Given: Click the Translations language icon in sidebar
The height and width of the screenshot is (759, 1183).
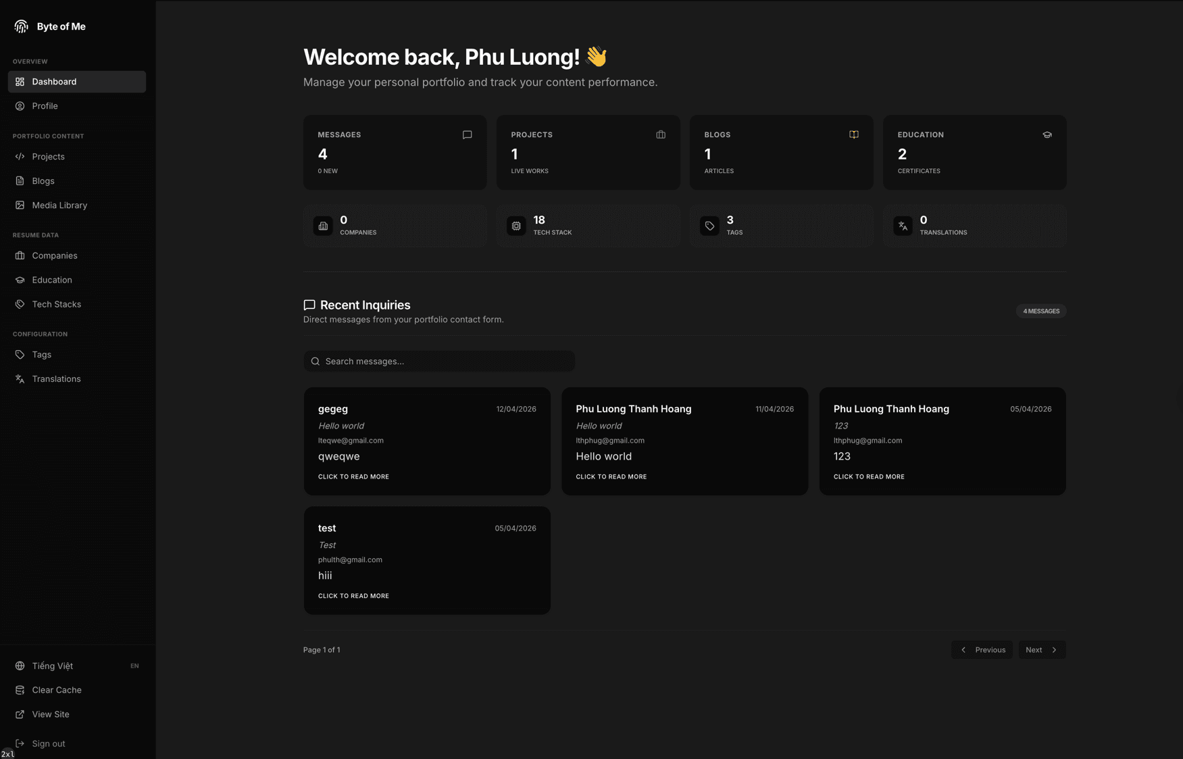Looking at the screenshot, I should point(20,378).
